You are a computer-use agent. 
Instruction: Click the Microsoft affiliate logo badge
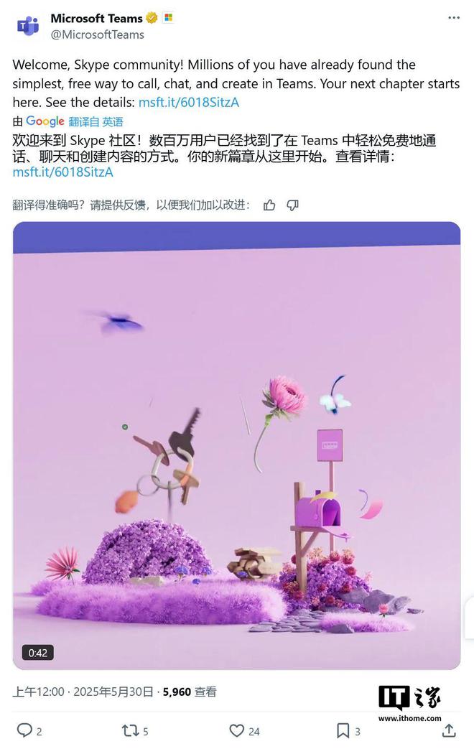168,18
